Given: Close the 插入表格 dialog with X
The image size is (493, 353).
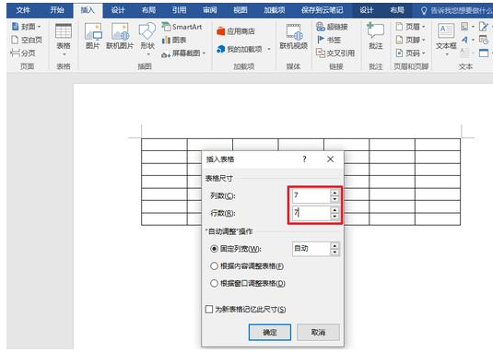Looking at the screenshot, I should point(330,159).
